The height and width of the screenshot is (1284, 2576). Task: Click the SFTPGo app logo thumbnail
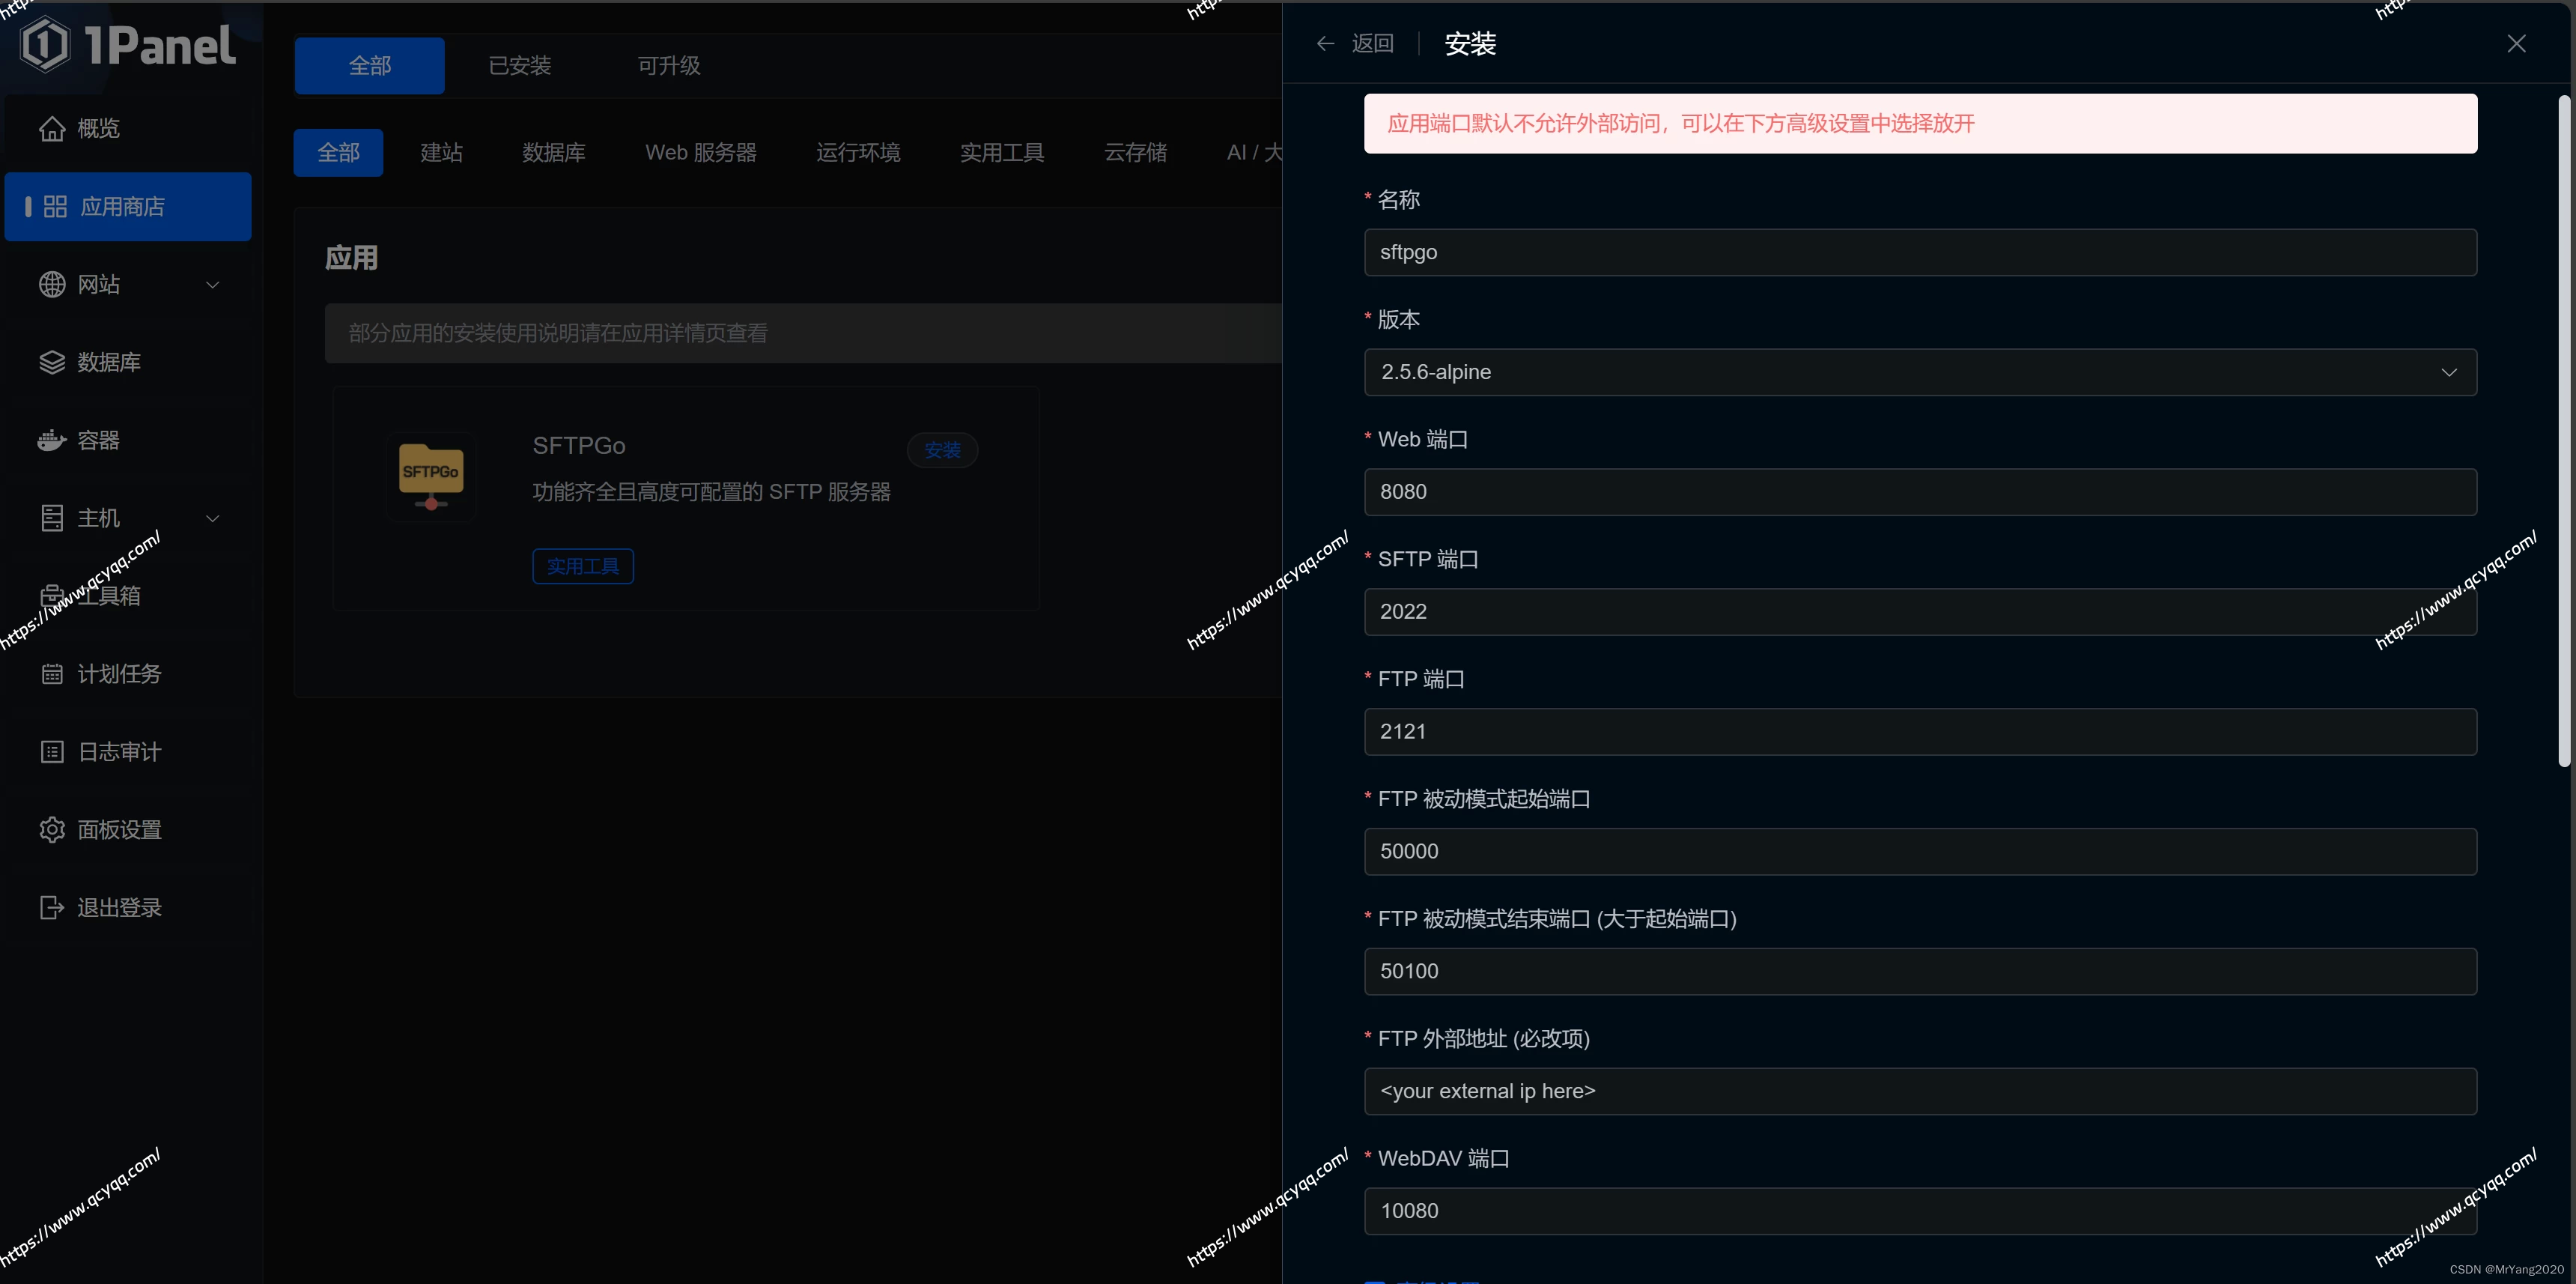tap(431, 476)
